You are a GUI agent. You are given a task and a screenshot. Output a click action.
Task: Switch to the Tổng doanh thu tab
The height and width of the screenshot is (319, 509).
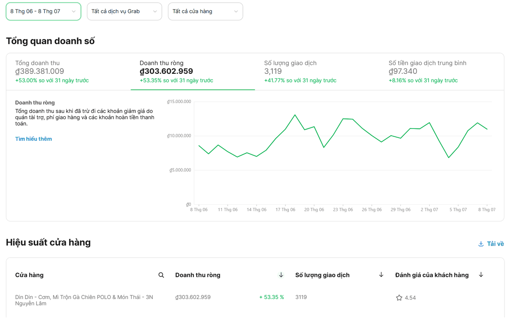(68, 72)
